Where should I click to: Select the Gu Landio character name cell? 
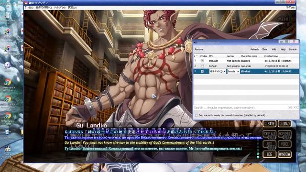coord(246,66)
